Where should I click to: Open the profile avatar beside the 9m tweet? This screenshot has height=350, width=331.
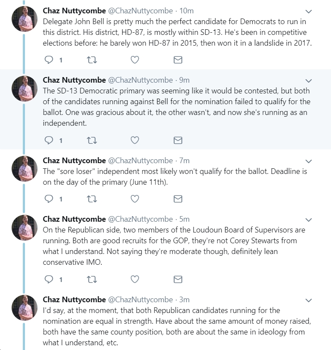tap(25, 88)
